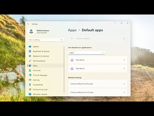This screenshot has height=116, width=154.
Task: Click the plus icon beside Choose a default
Action: 72,38
